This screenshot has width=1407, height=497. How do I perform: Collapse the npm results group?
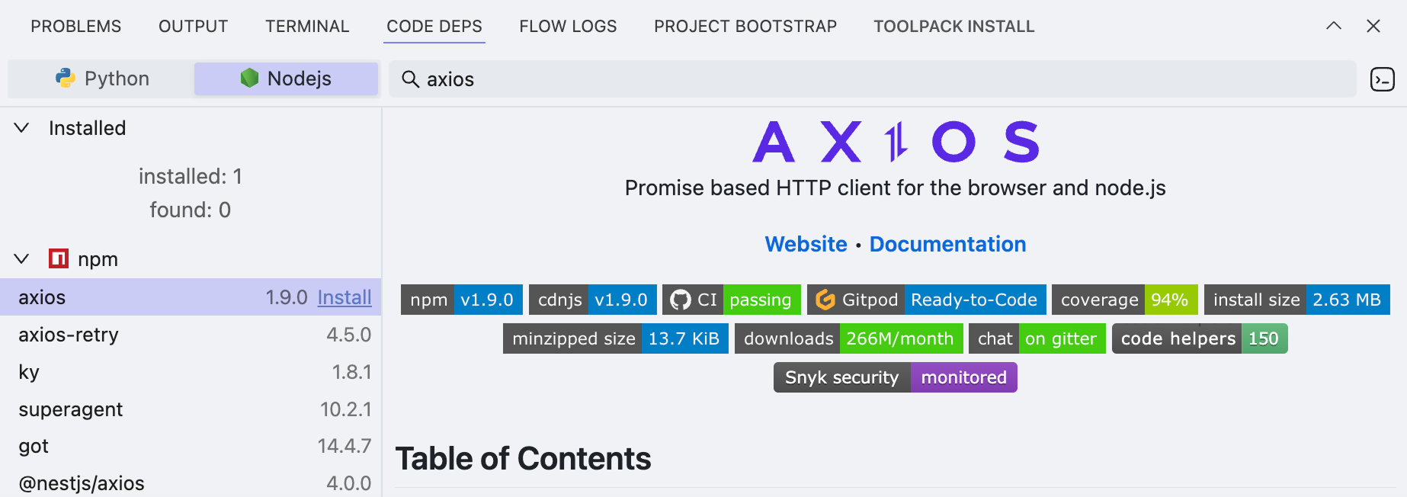(22, 259)
